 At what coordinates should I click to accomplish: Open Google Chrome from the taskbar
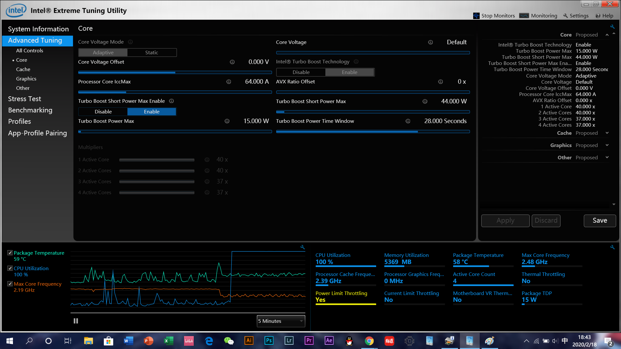[369, 341]
